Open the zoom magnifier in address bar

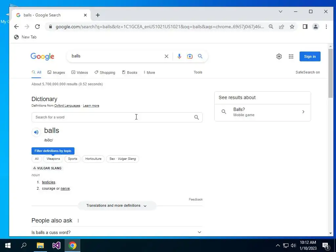(x=271, y=27)
